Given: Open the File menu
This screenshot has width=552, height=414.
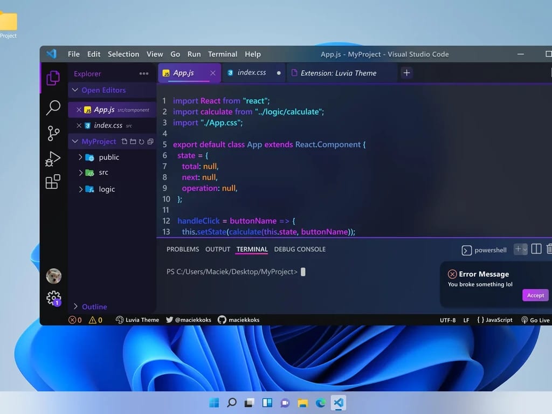Looking at the screenshot, I should [x=73, y=54].
